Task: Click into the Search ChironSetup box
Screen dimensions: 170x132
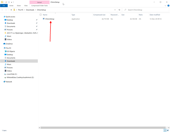Action: (146, 10)
